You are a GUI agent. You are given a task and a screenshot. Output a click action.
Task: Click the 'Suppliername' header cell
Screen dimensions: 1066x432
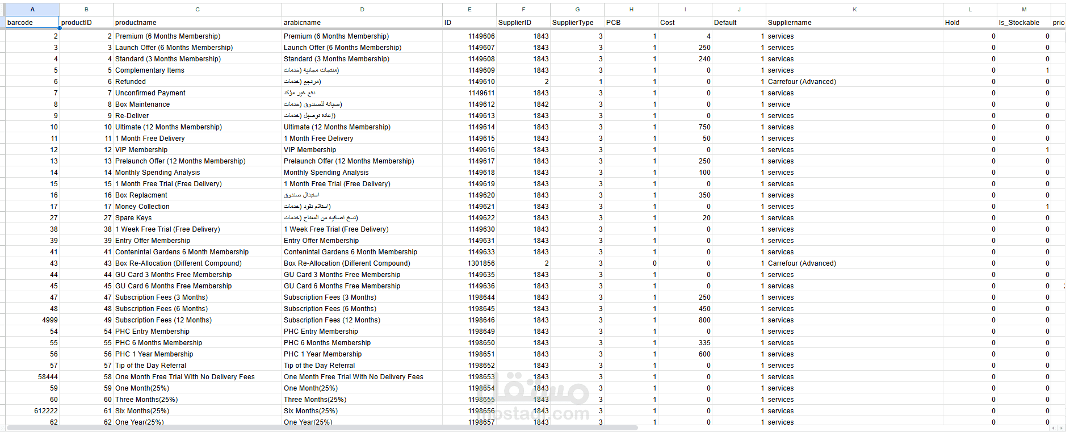[x=854, y=23]
